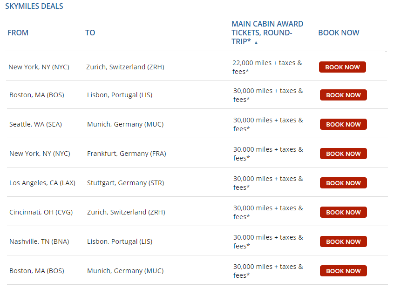Viewport: 394px width, 288px height.
Task: Click the Seattle, WA (SEA) origin cell
Action: [35, 124]
